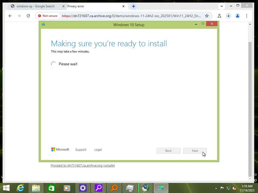Click the vertical scrollbar thumb in Chrome
The width and height of the screenshot is (258, 193).
[x=250, y=109]
